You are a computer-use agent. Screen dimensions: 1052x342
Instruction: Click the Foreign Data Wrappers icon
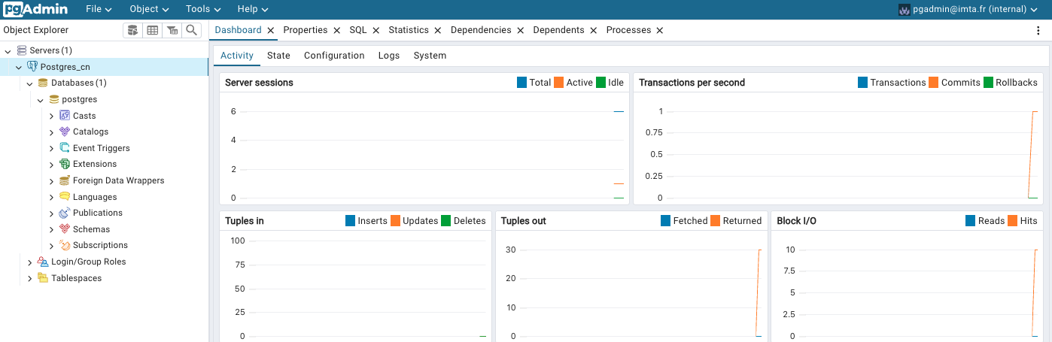[x=65, y=180]
